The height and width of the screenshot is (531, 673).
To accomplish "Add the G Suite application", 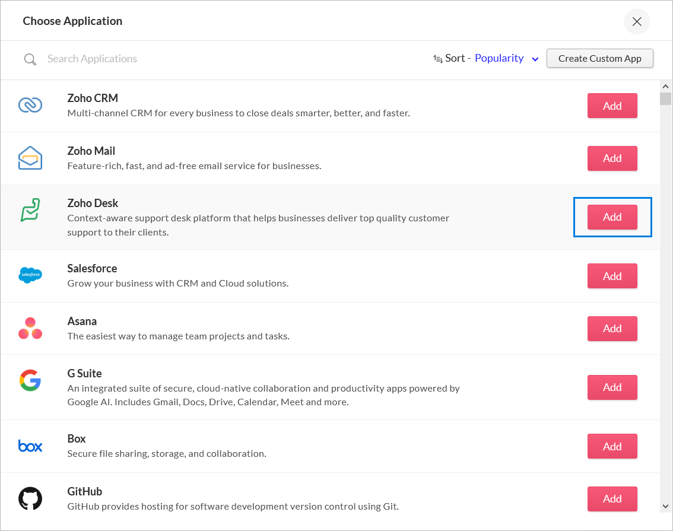I will (x=612, y=387).
